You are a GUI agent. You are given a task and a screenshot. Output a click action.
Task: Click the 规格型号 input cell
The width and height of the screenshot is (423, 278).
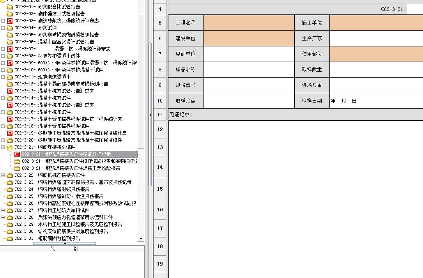pos(249,85)
